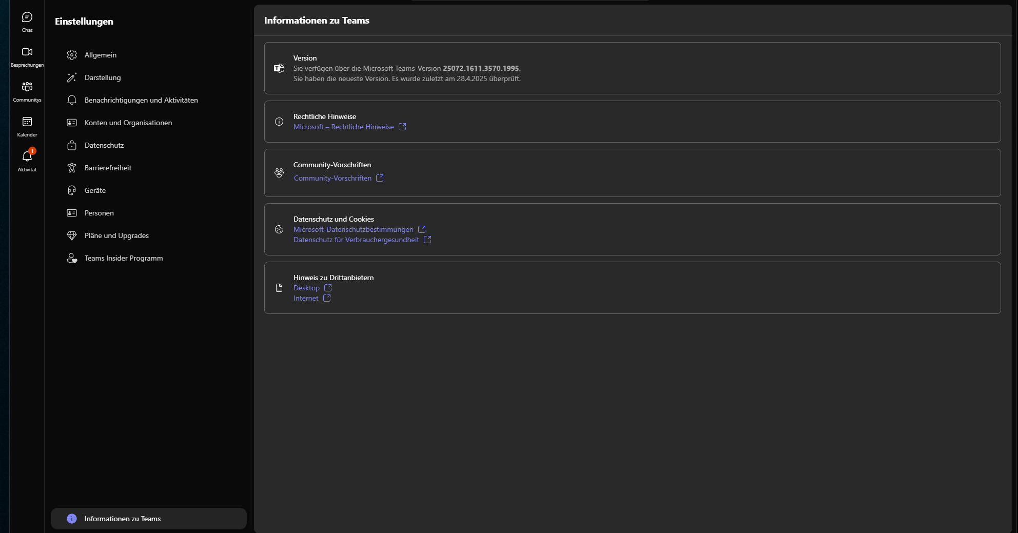Switch to Darstellung settings
The image size is (1018, 533).
tap(103, 77)
